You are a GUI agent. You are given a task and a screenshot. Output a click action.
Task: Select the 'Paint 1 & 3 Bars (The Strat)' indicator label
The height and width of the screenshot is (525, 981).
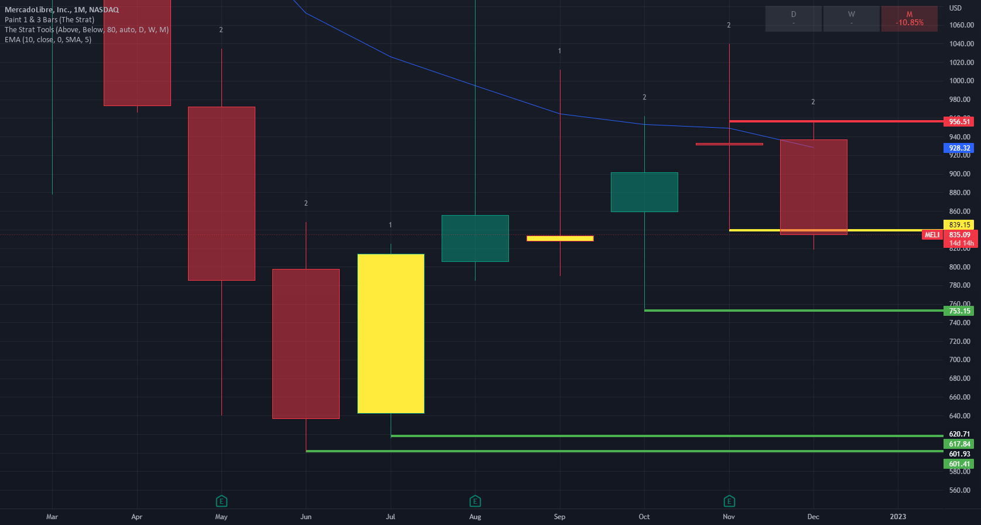click(x=49, y=20)
